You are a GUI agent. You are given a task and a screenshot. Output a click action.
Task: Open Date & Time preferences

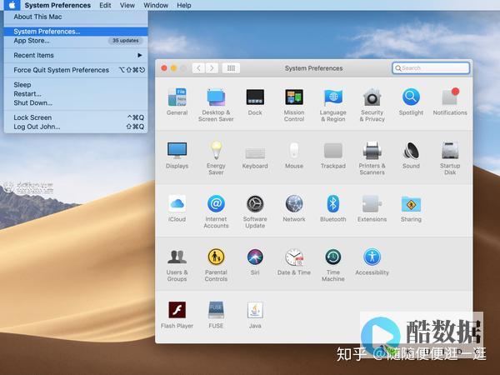294,262
